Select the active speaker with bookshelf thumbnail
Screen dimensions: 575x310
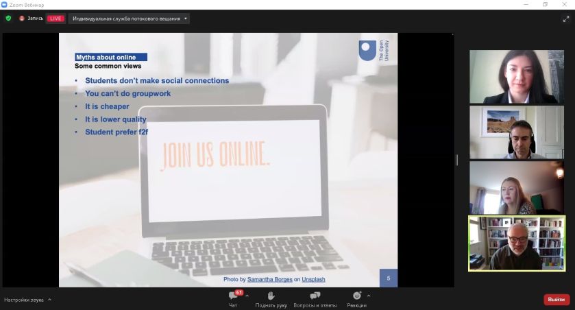tap(517, 243)
